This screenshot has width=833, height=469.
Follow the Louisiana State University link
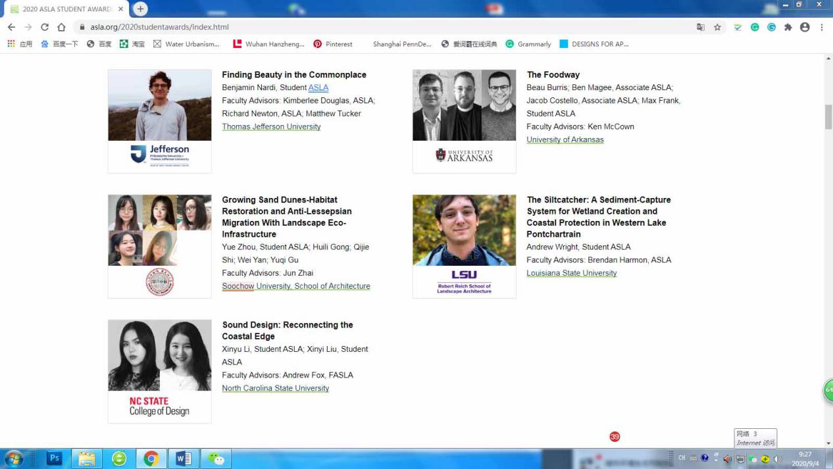(x=571, y=273)
